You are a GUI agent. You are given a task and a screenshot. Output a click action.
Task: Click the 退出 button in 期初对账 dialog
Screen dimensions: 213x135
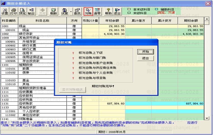pyautogui.click(x=146, y=58)
